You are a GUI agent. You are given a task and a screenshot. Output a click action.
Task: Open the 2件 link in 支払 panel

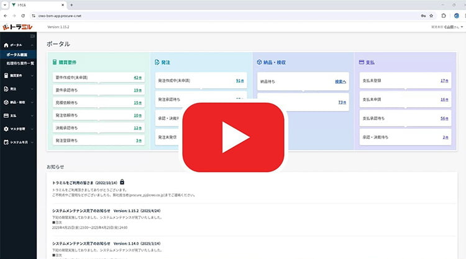click(445, 137)
